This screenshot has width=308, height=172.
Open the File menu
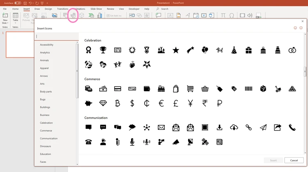pos(5,9)
